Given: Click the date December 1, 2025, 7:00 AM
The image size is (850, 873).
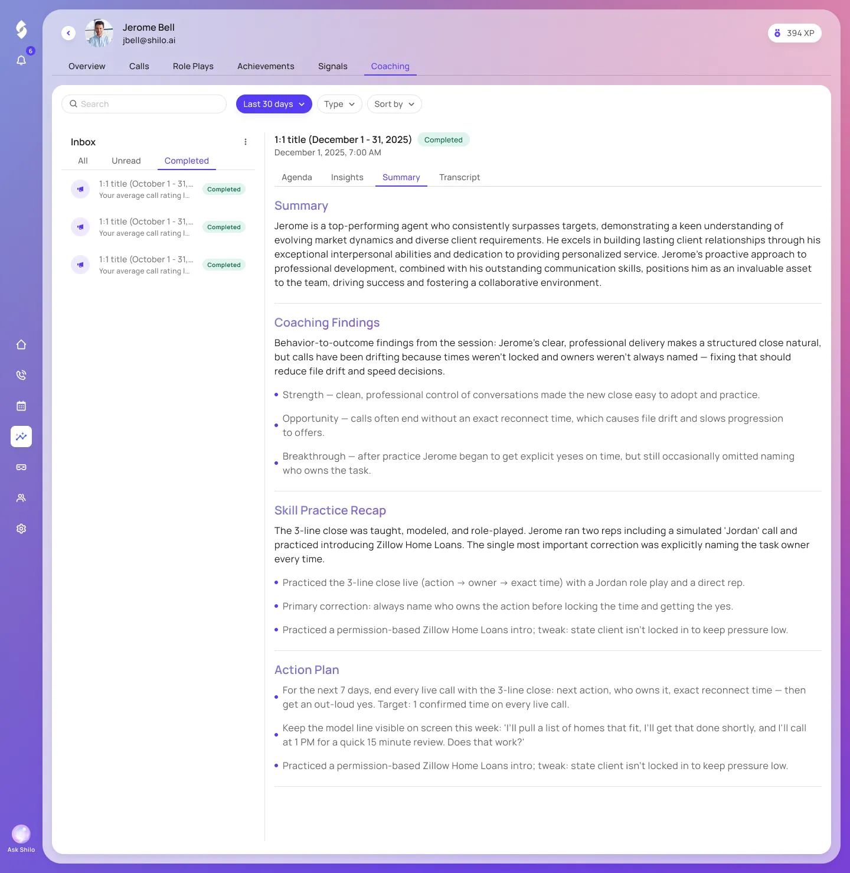Looking at the screenshot, I should [x=328, y=152].
